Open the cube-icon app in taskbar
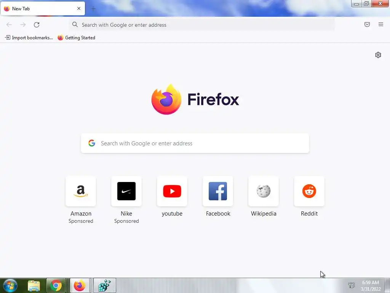The width and height of the screenshot is (390, 293). 104,285
